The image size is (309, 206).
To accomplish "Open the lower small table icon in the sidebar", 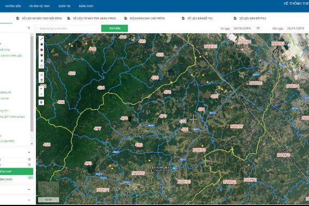I will click(29, 165).
